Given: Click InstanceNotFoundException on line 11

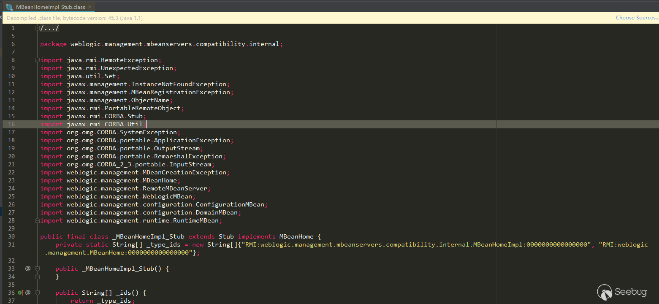Looking at the screenshot, I should 179,84.
